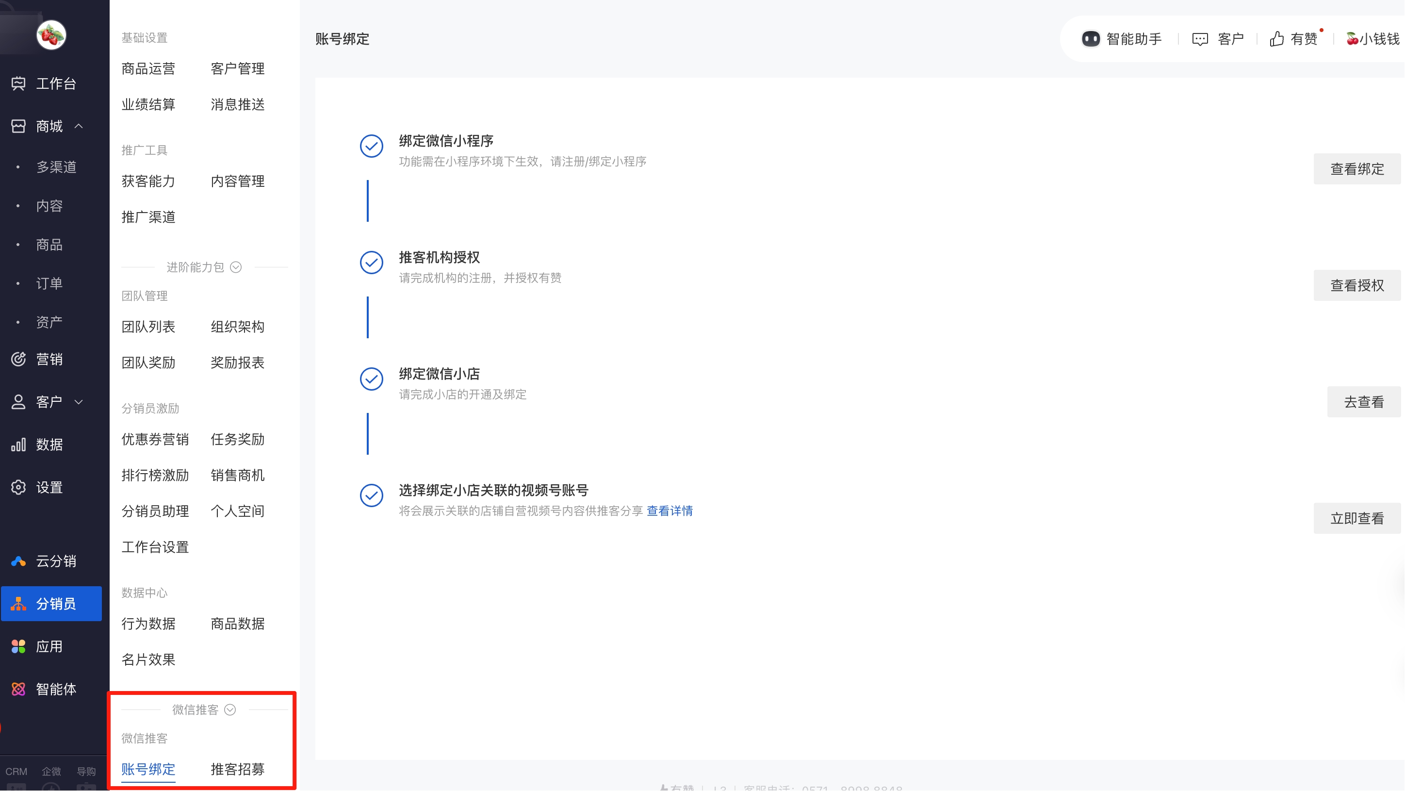This screenshot has width=1405, height=791.
Task: Collapse the 微信推客 section chevron
Action: click(x=230, y=710)
